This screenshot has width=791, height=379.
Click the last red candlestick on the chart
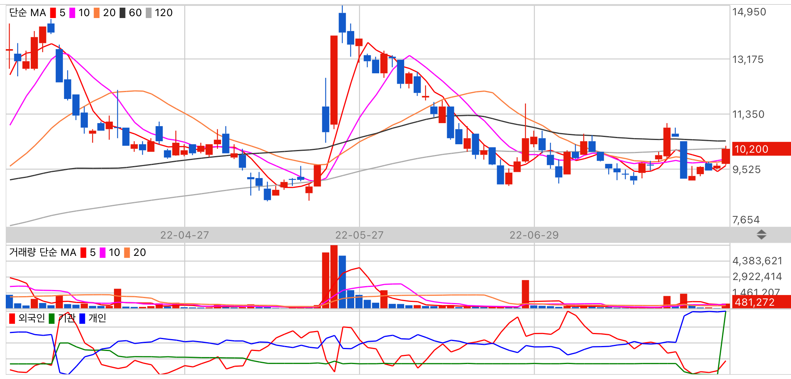pos(726,156)
